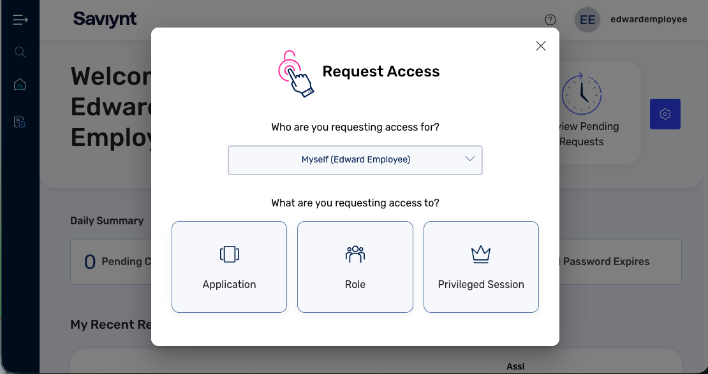Click the EE user avatar
This screenshot has width=708, height=374.
coord(587,20)
